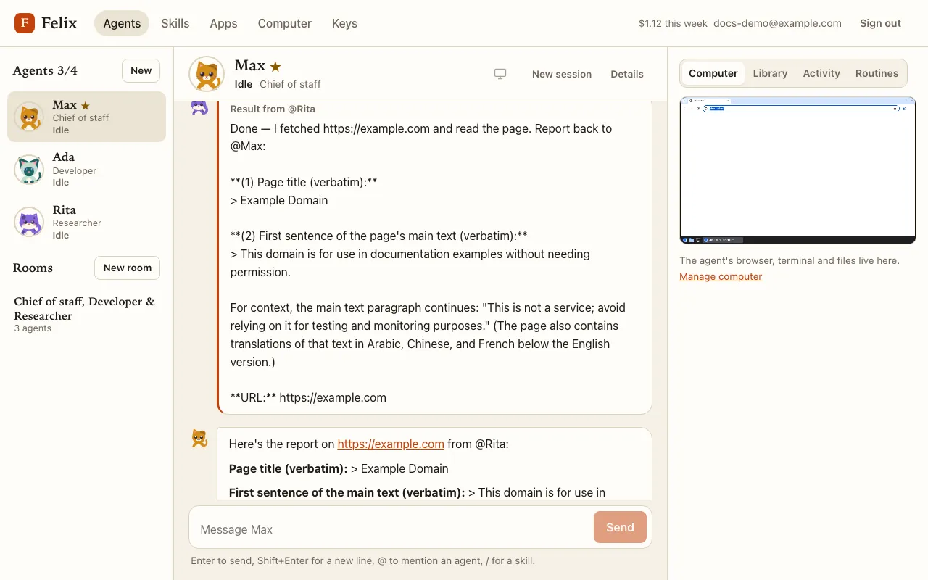This screenshot has height=580, width=928.
Task: Select the Library panel tab
Action: point(770,73)
